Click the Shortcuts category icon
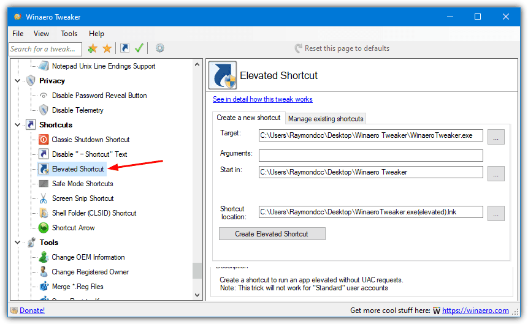Image resolution: width=528 pixels, height=324 pixels. 31,125
